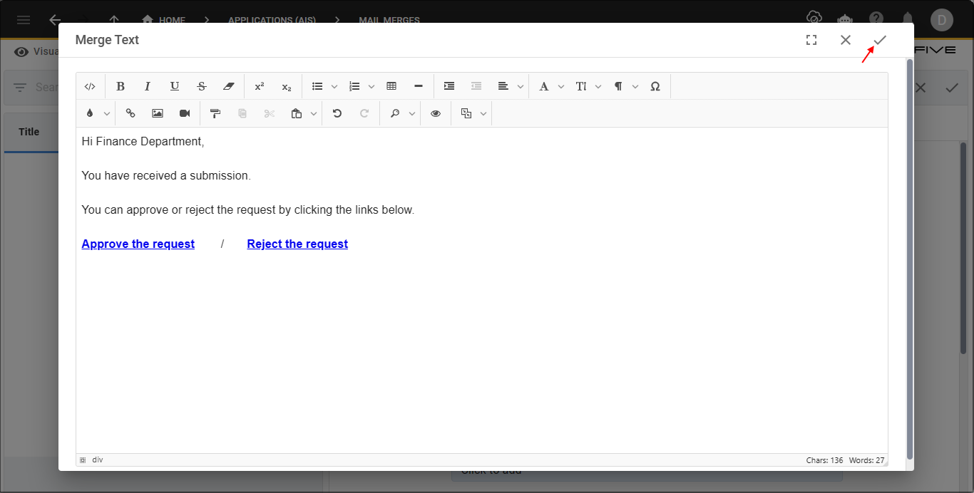Undo the last edit
Viewport: 974px width, 493px height.
[337, 113]
